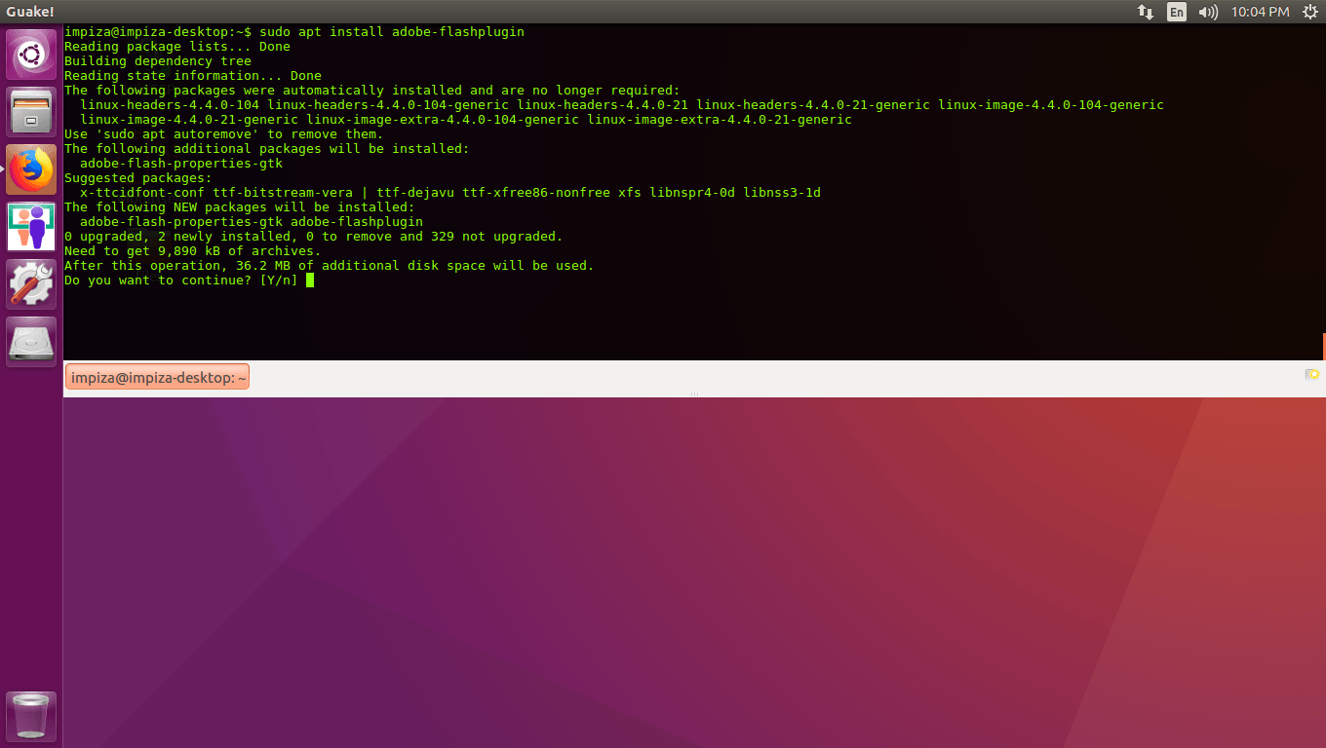Click the 'Need to get 9,890 kB of archives' line
Screen dimensions: 1326x748
193,251
